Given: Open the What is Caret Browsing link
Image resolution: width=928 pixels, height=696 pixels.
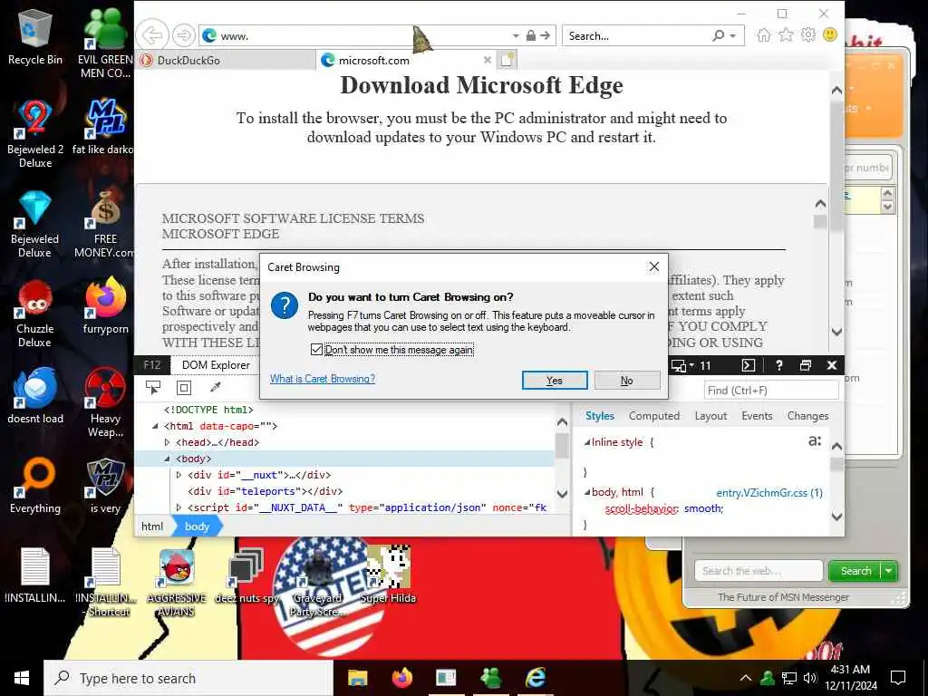Looking at the screenshot, I should pyautogui.click(x=323, y=379).
